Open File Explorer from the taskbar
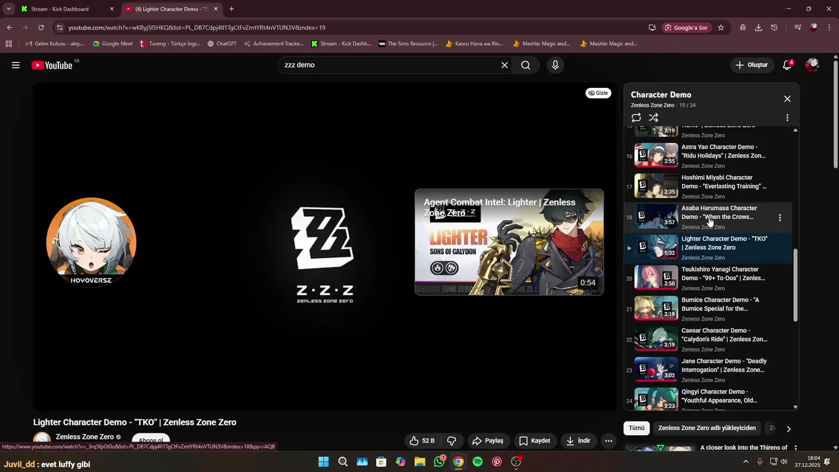 420,462
